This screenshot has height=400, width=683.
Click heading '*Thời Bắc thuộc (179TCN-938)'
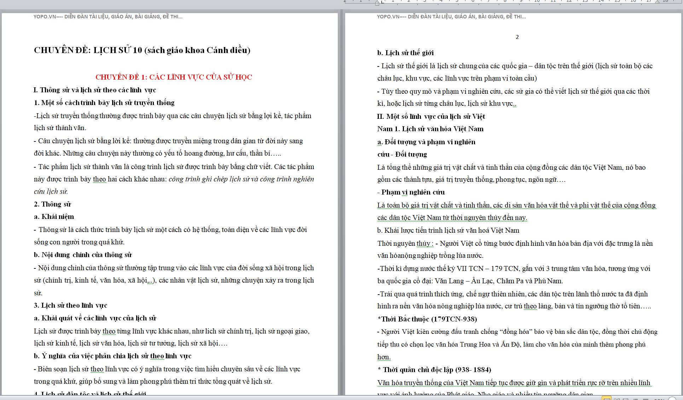(x=427, y=319)
